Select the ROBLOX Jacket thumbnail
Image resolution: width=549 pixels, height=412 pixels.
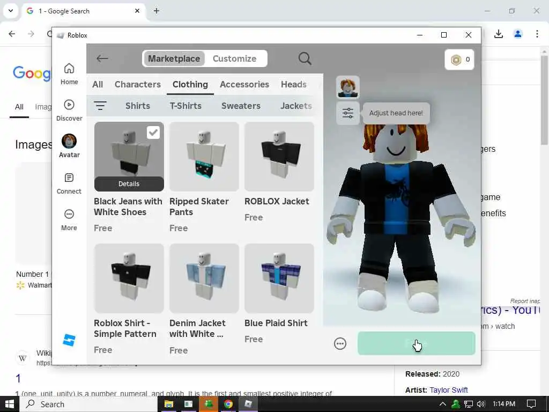[279, 157]
